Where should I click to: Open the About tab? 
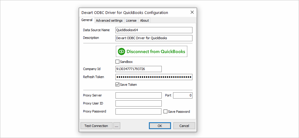click(144, 20)
